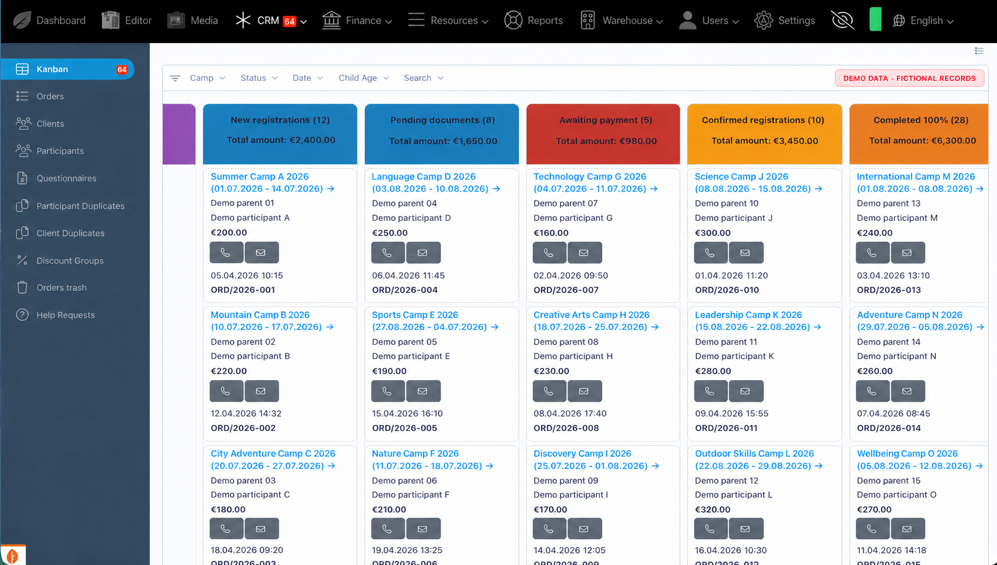997x565 pixels.
Task: Click phone icon on ORD/2026-011 card
Action: tap(710, 391)
